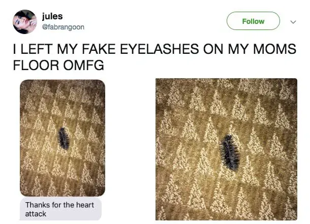The image size is (310, 224).
Task: Click the word 'MY' before 'FAKE'
Action: tap(67, 49)
